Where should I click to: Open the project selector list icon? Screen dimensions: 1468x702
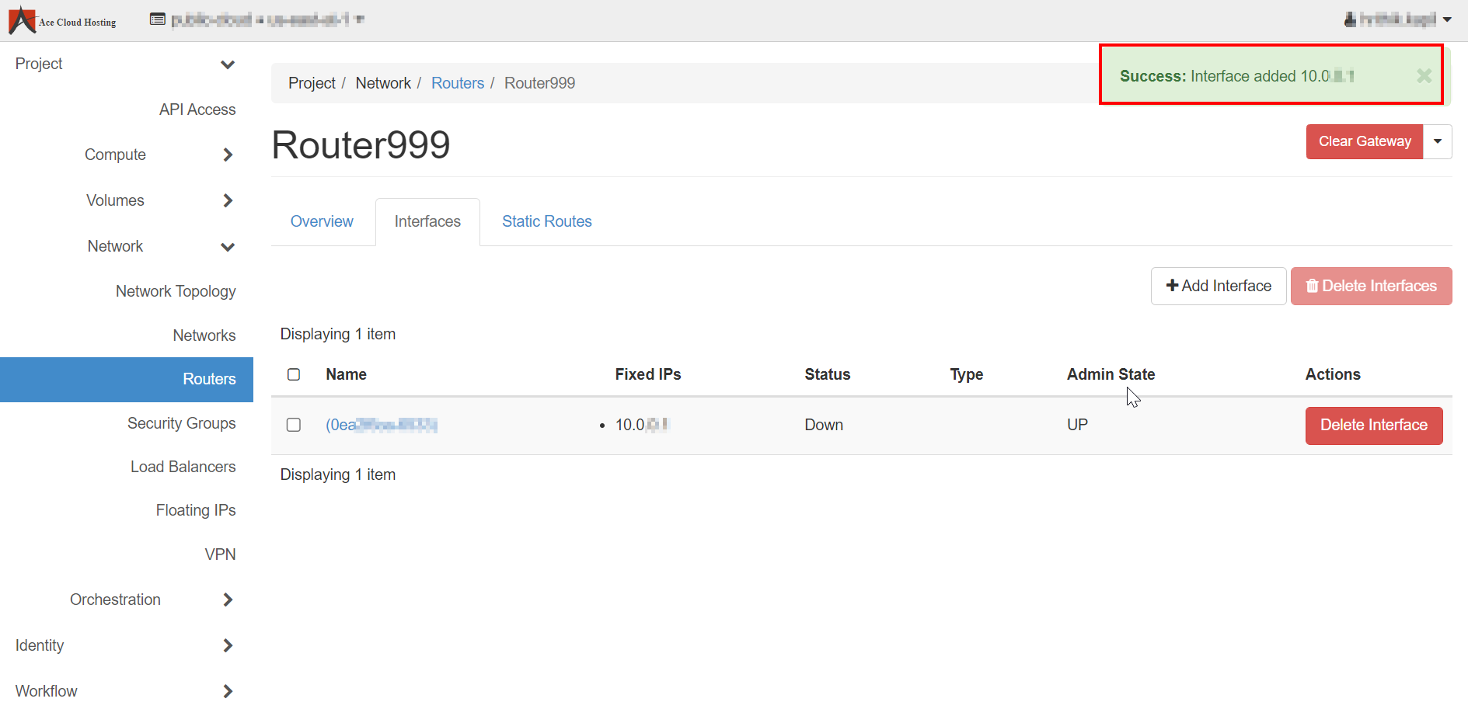pos(157,19)
